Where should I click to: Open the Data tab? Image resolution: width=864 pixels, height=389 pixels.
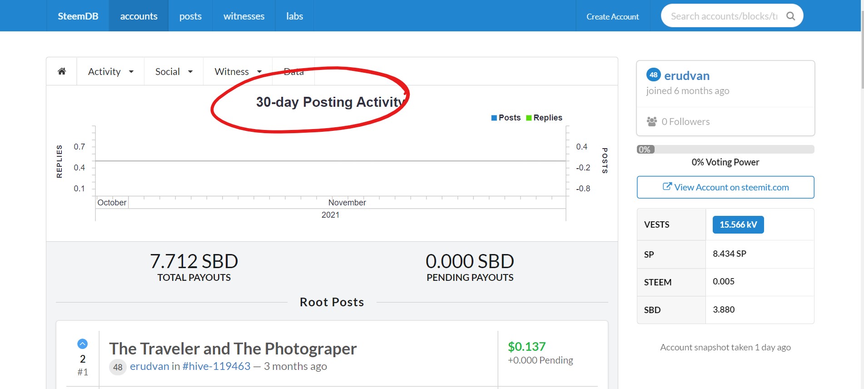[293, 71]
